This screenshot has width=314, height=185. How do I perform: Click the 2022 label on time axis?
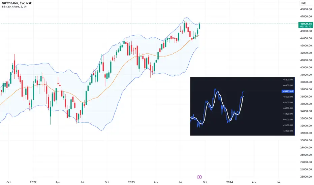pyautogui.click(x=33, y=182)
